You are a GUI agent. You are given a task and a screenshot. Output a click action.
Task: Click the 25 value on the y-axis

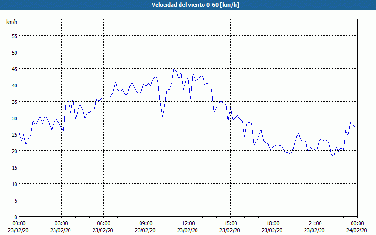click(x=15, y=134)
